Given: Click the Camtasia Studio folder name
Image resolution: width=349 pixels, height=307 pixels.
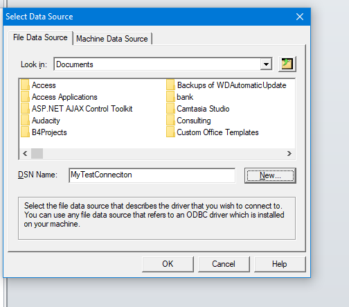Looking at the screenshot, I should [203, 109].
